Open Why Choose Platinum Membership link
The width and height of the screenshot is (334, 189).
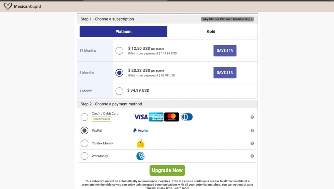227,19
